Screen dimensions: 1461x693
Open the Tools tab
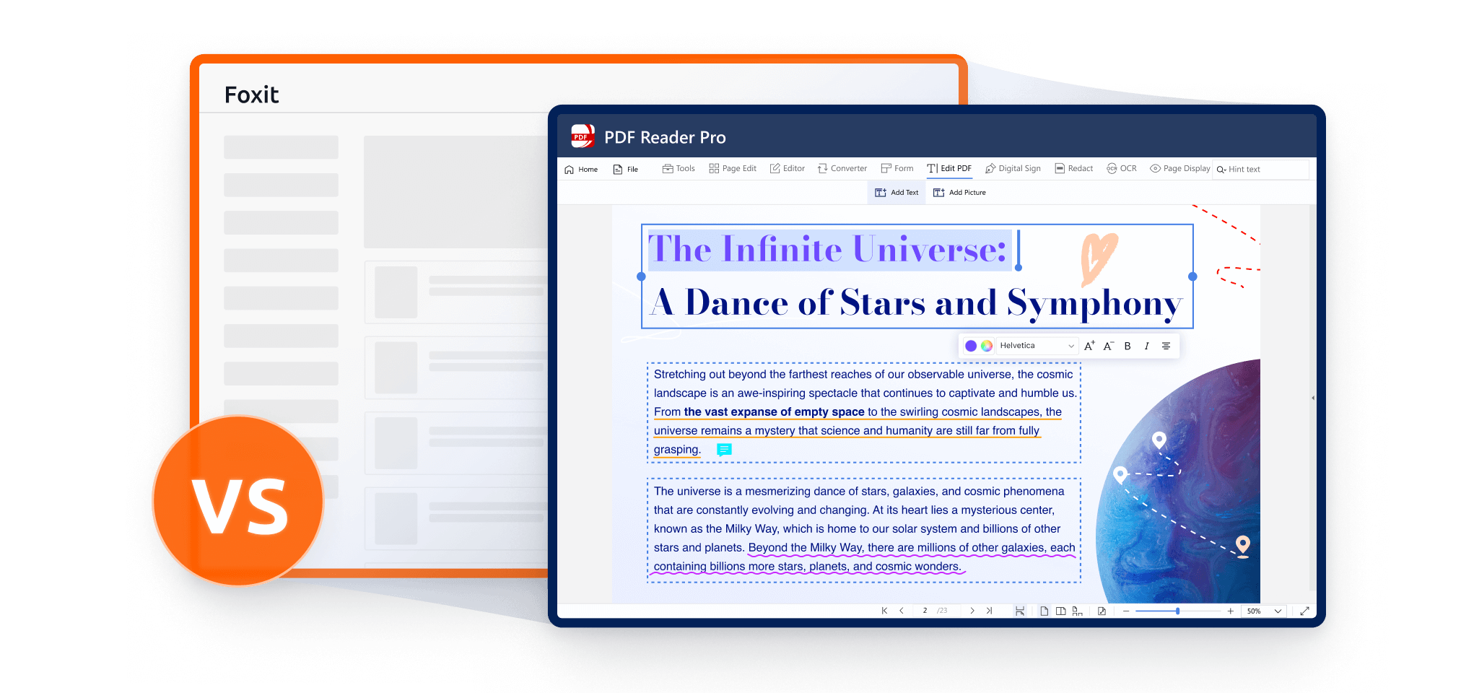pyautogui.click(x=679, y=168)
